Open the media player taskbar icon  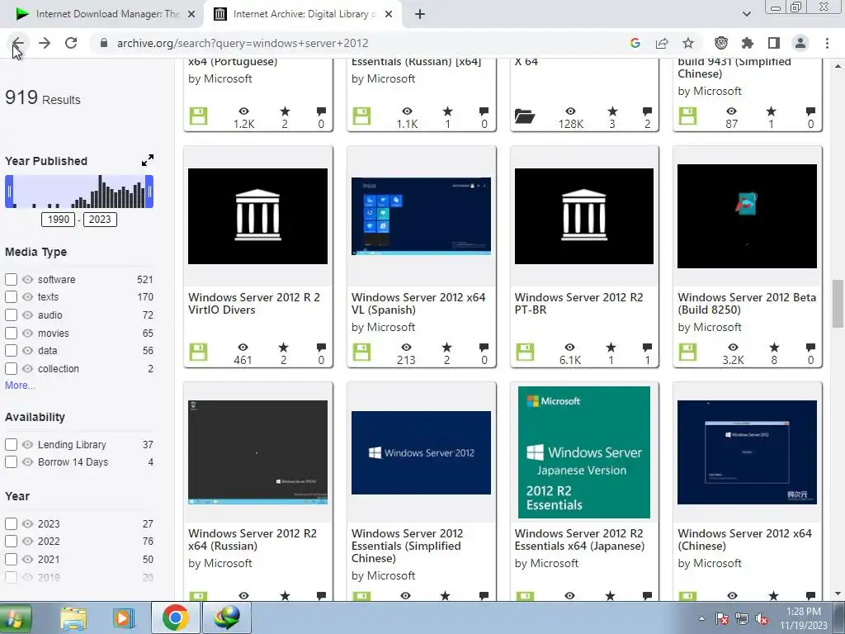[124, 617]
